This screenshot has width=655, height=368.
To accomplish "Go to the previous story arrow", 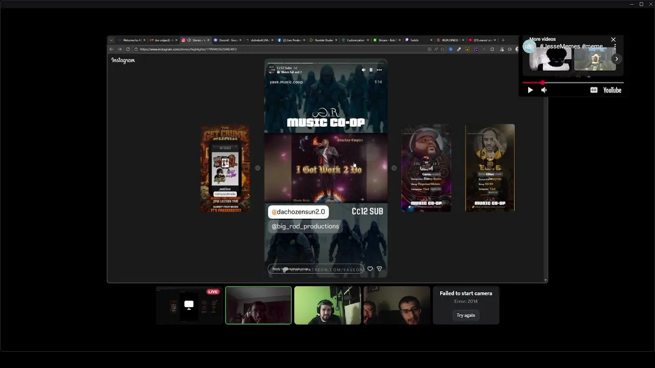I will (257, 168).
